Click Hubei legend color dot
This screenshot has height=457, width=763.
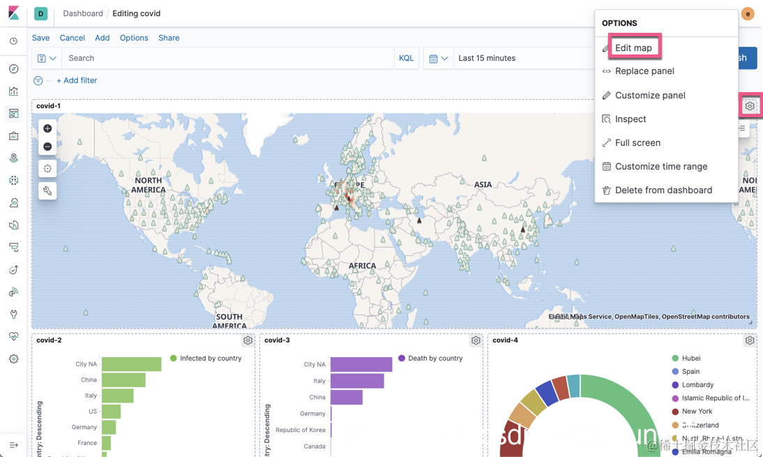pyautogui.click(x=675, y=358)
